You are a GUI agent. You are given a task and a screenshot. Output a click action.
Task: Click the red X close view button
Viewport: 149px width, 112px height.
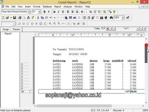[x=107, y=29]
